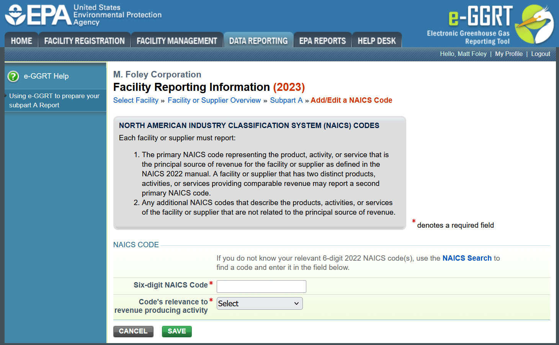Viewport: 559px width, 345px height.
Task: Open the Facility or Supplier Overview breadcrumb
Action: (214, 100)
